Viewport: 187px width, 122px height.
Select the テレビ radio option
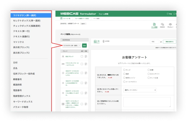[x=124, y=70]
